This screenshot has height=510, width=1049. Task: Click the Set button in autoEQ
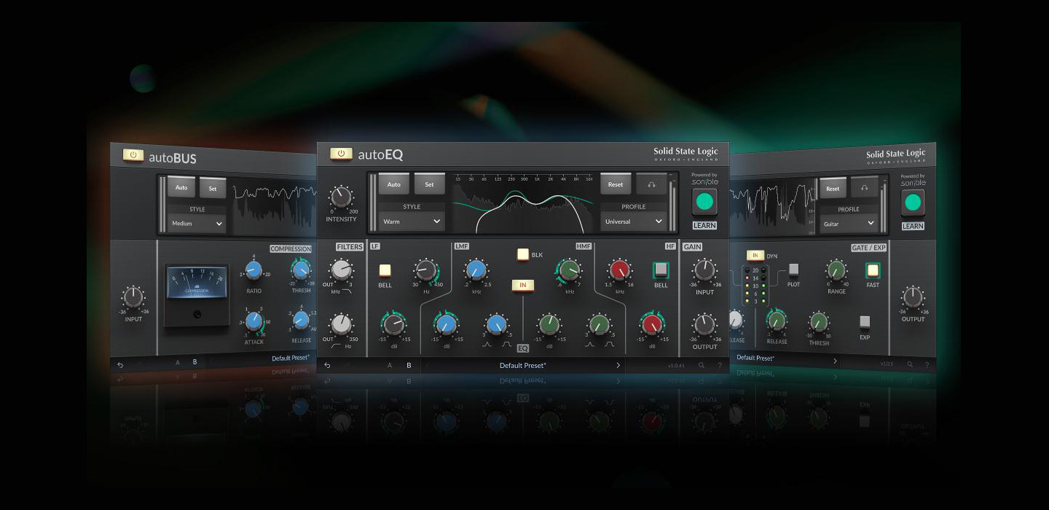point(429,184)
